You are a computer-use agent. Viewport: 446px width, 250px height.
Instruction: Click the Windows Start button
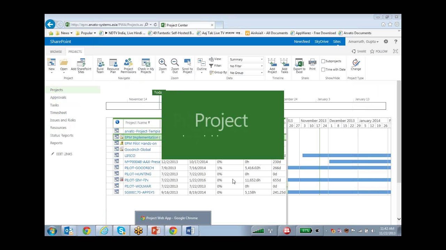coord(52,231)
